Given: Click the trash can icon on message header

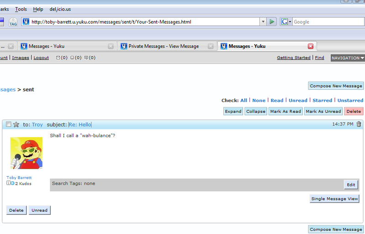Looking at the screenshot, I should point(359,124).
